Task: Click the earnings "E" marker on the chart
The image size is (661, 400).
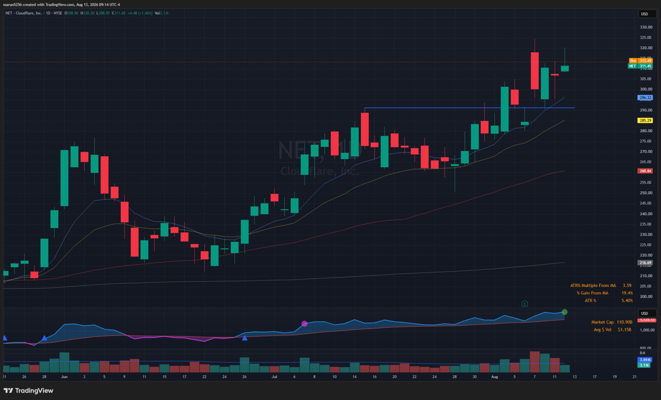Action: pyautogui.click(x=524, y=304)
